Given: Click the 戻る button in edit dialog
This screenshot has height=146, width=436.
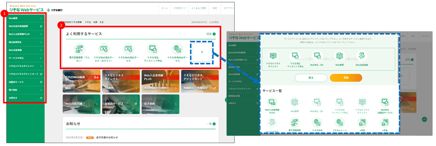Looking at the screenshot, I should coord(311,78).
